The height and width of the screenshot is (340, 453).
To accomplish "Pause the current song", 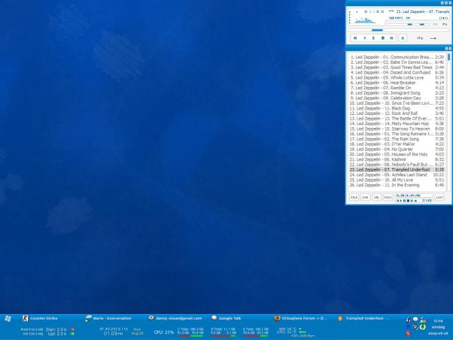I will (x=374, y=39).
